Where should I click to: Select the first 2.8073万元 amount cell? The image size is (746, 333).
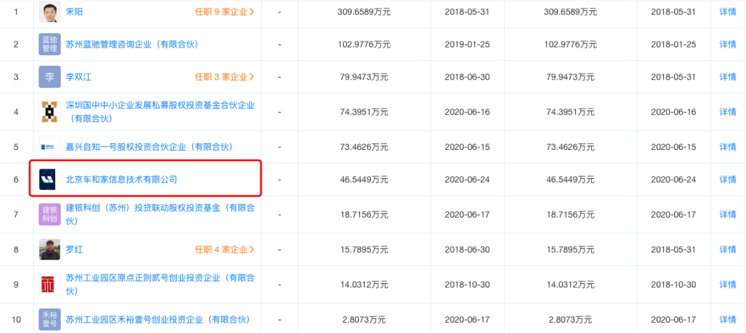click(364, 319)
